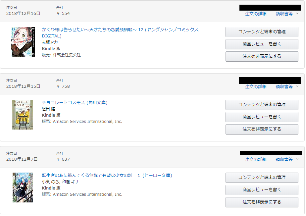Screen dimensions: 306x216
Task: Open 注文の詳細 for the ¥637 order
Action: coord(256,159)
